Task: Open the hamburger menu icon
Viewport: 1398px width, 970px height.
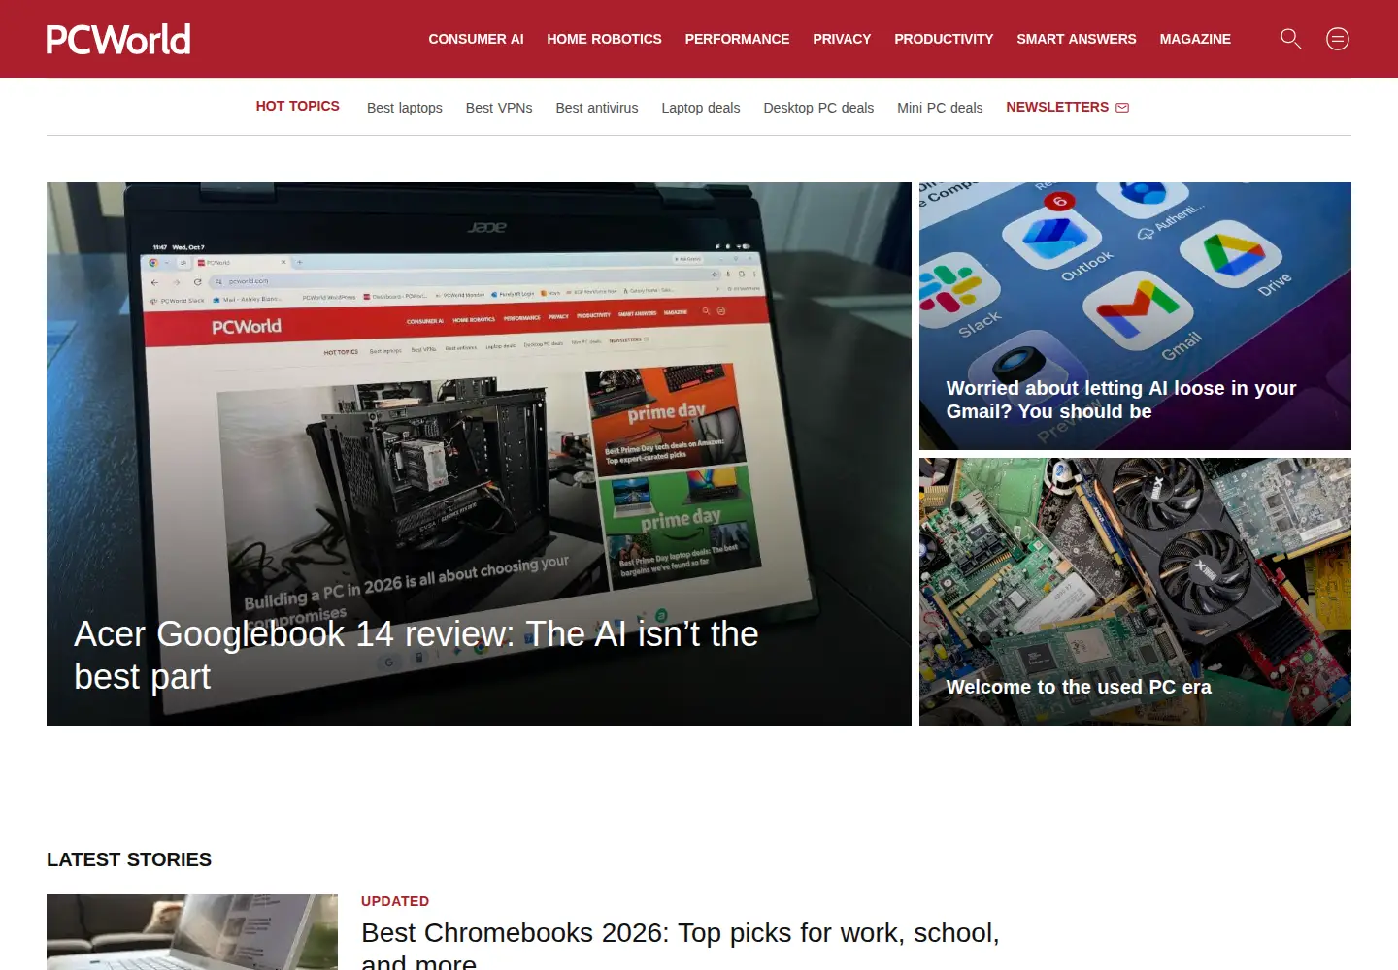Action: 1338,39
